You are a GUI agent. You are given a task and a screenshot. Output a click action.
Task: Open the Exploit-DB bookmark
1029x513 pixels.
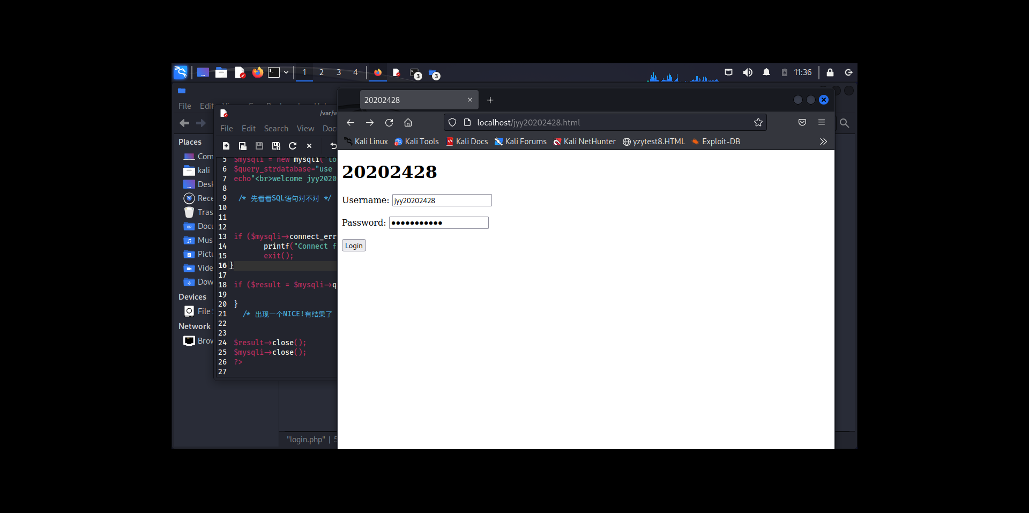pyautogui.click(x=716, y=142)
